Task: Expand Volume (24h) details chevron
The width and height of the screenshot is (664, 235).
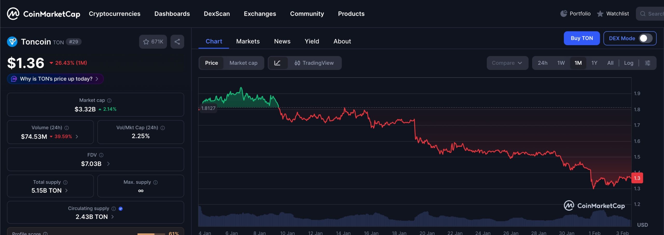Action: (77, 137)
